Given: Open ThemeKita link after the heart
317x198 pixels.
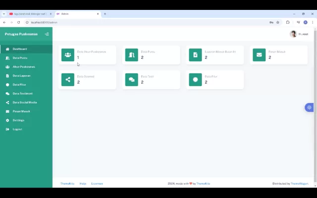Looking at the screenshot, I should point(203,184).
